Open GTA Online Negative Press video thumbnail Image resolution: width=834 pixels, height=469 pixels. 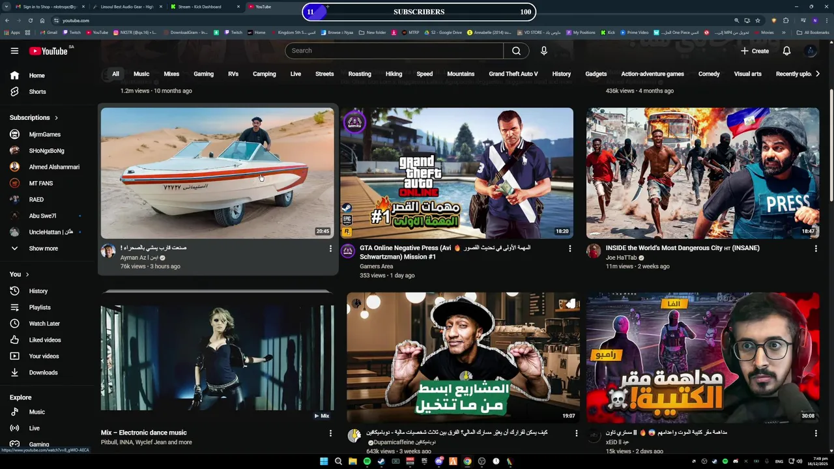457,173
